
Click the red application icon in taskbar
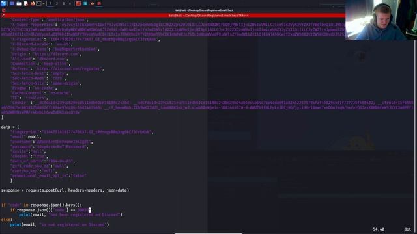(78, 3)
